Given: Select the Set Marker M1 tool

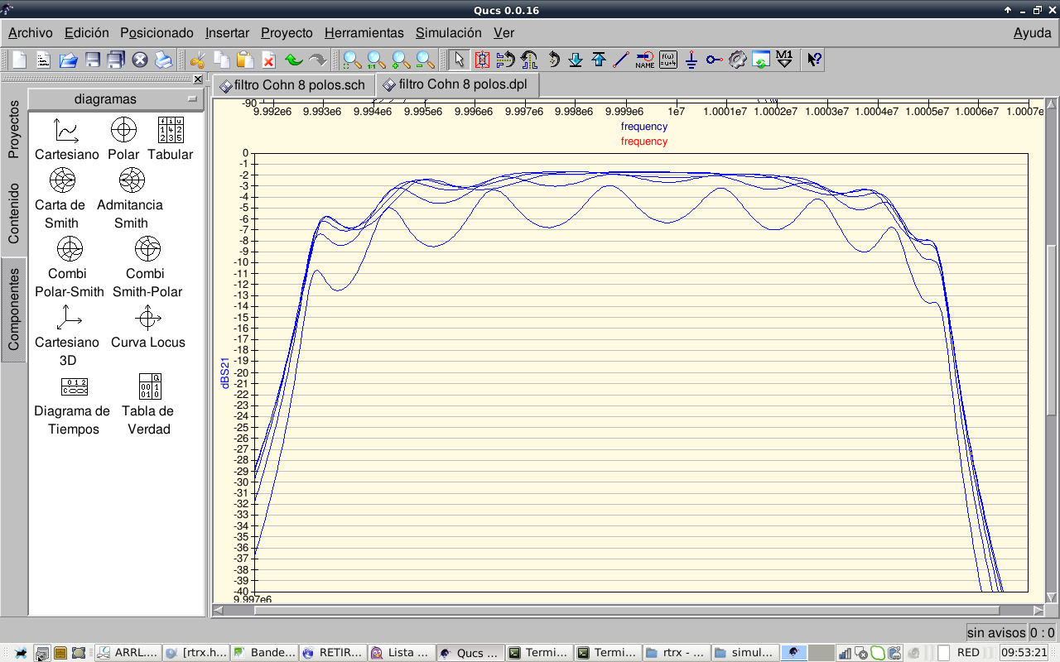Looking at the screenshot, I should click(x=783, y=60).
